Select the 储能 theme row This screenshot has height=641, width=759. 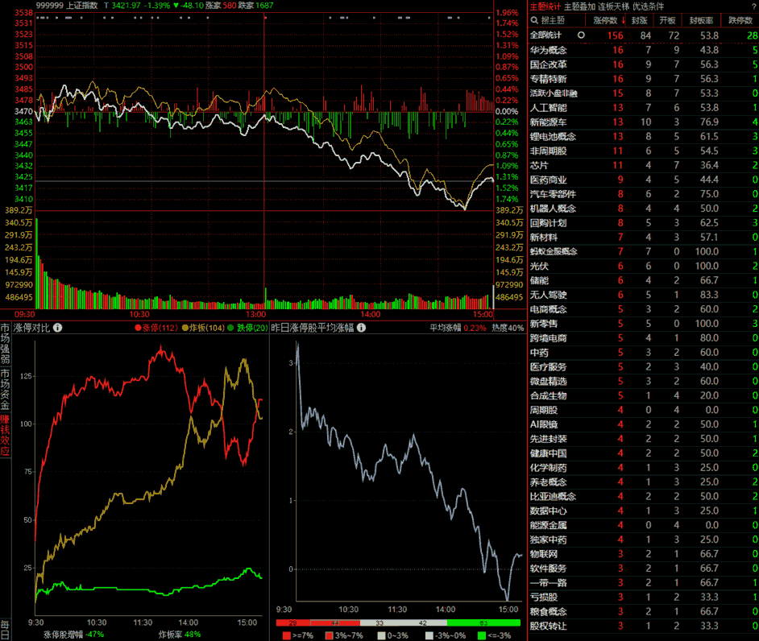[x=644, y=280]
